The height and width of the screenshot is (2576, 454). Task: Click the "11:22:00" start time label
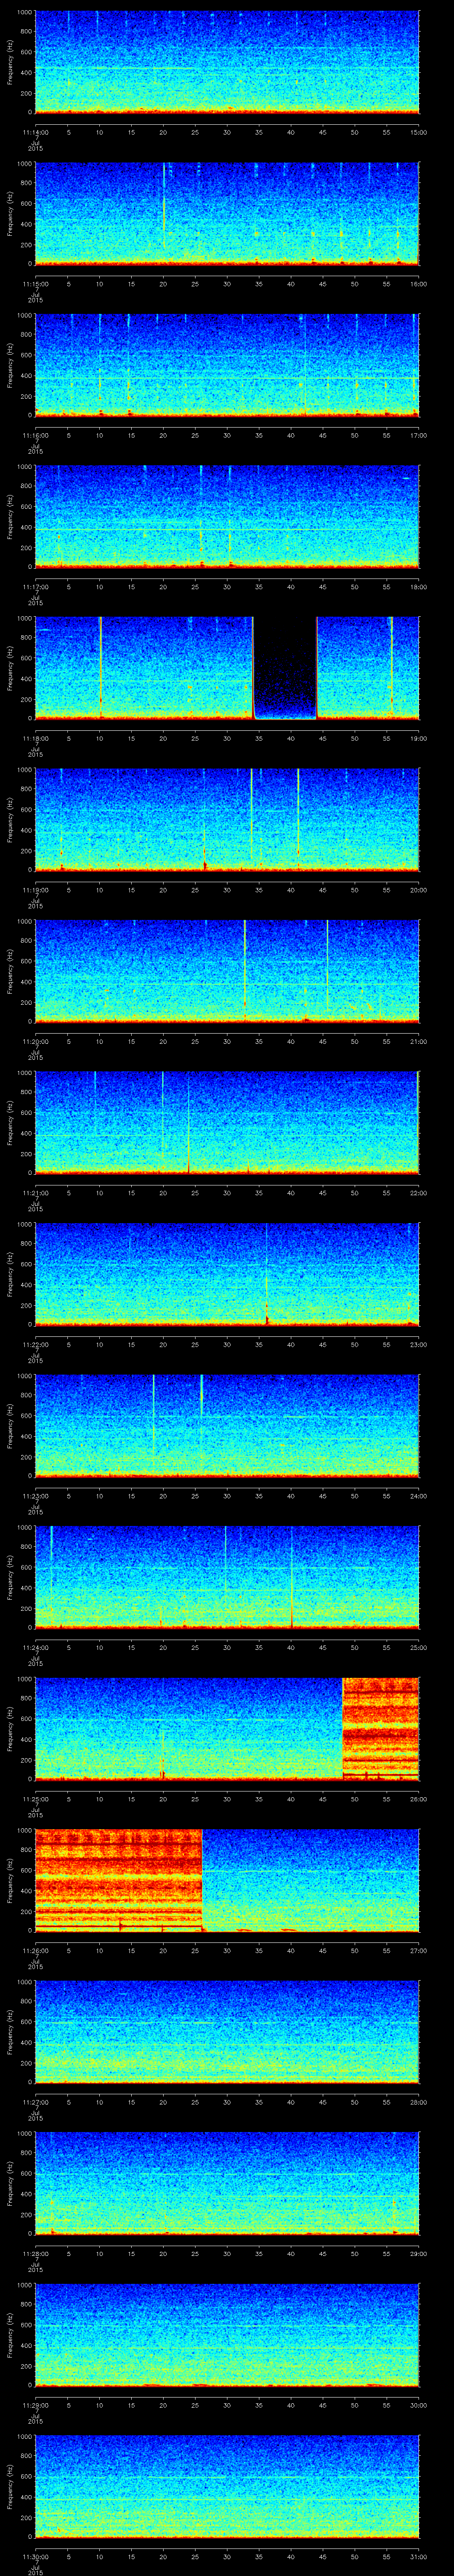[x=35, y=1345]
